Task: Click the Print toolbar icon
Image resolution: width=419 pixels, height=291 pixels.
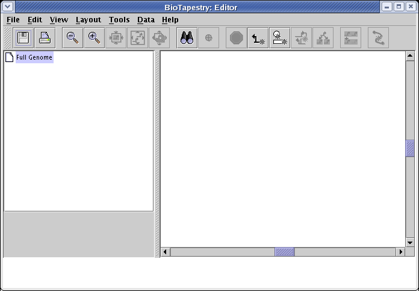Action: [45, 38]
